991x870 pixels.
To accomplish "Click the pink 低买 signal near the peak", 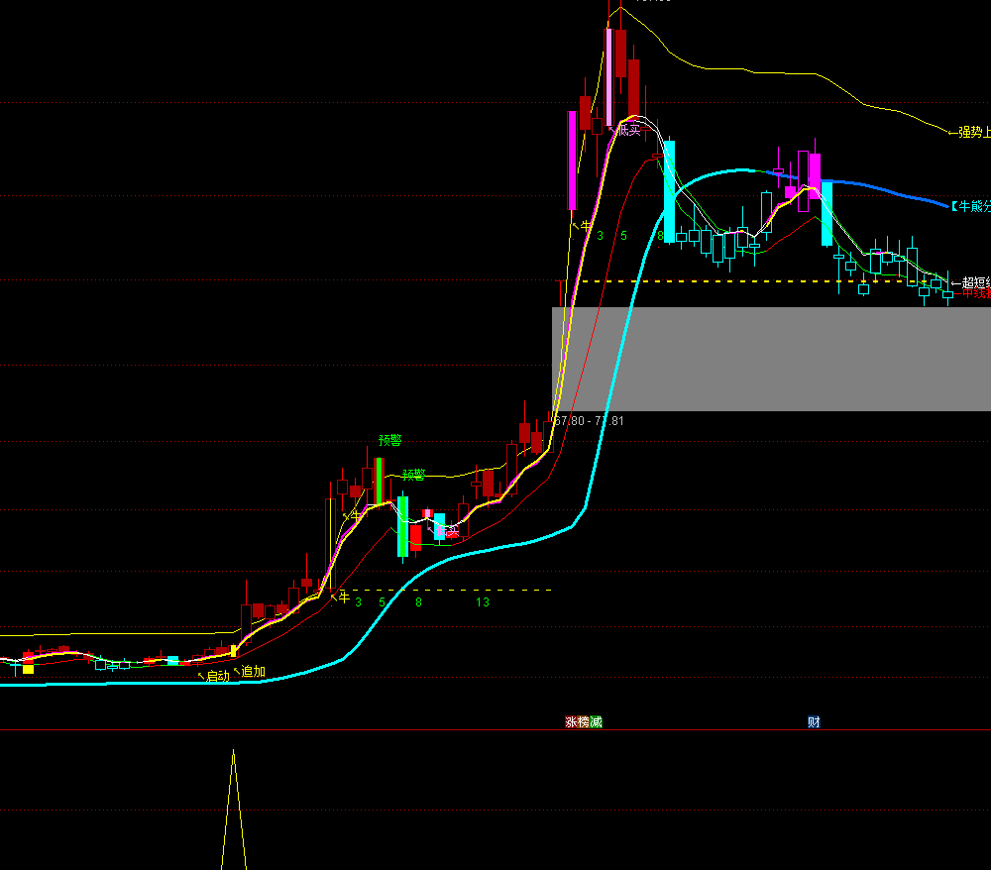I will pos(628,130).
